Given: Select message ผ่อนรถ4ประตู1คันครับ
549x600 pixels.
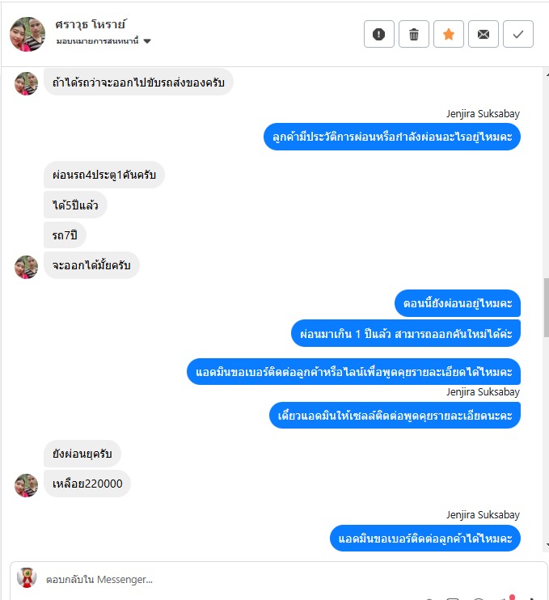Looking at the screenshot, I should coord(104,175).
